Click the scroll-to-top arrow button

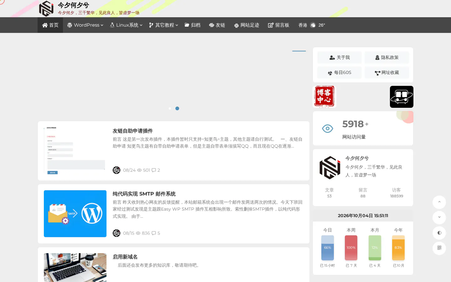click(x=439, y=202)
